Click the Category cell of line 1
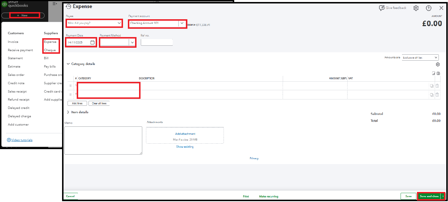 108,86
